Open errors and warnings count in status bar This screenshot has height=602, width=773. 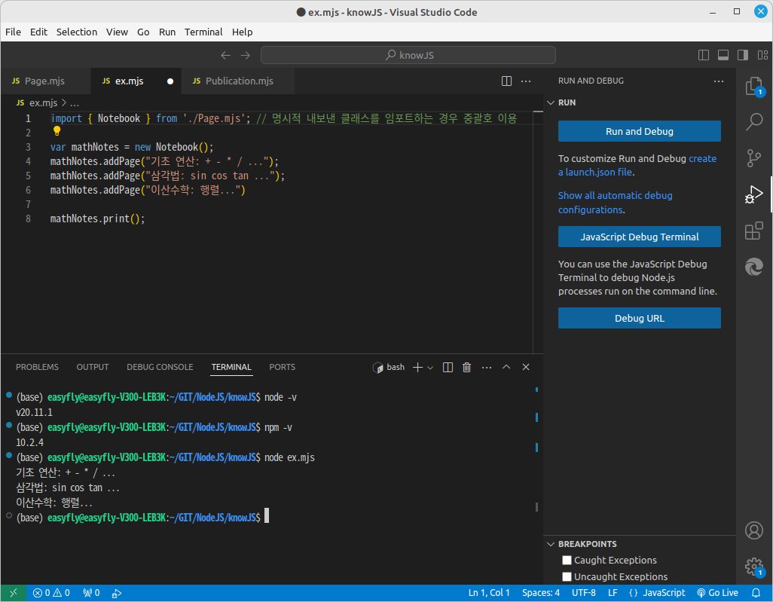(51, 593)
